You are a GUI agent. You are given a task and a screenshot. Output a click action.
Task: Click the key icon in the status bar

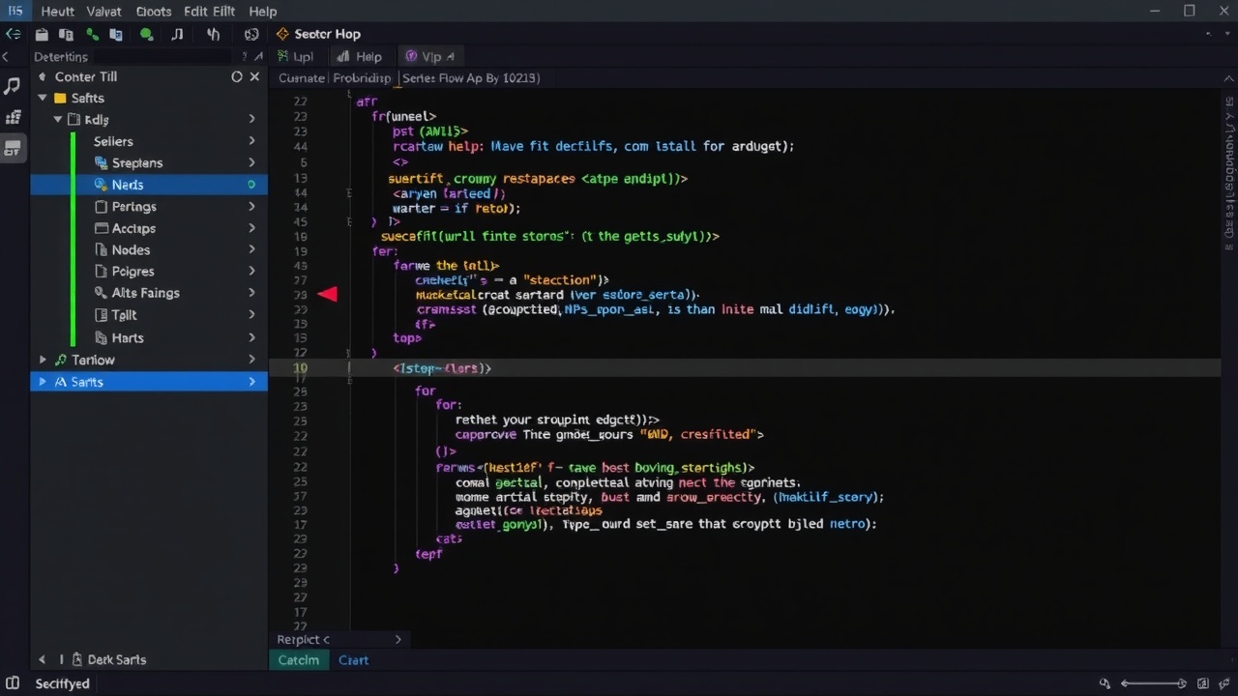(1105, 683)
